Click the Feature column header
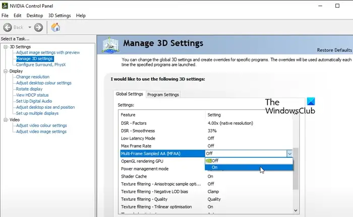This screenshot has height=217, width=353. (x=128, y=115)
